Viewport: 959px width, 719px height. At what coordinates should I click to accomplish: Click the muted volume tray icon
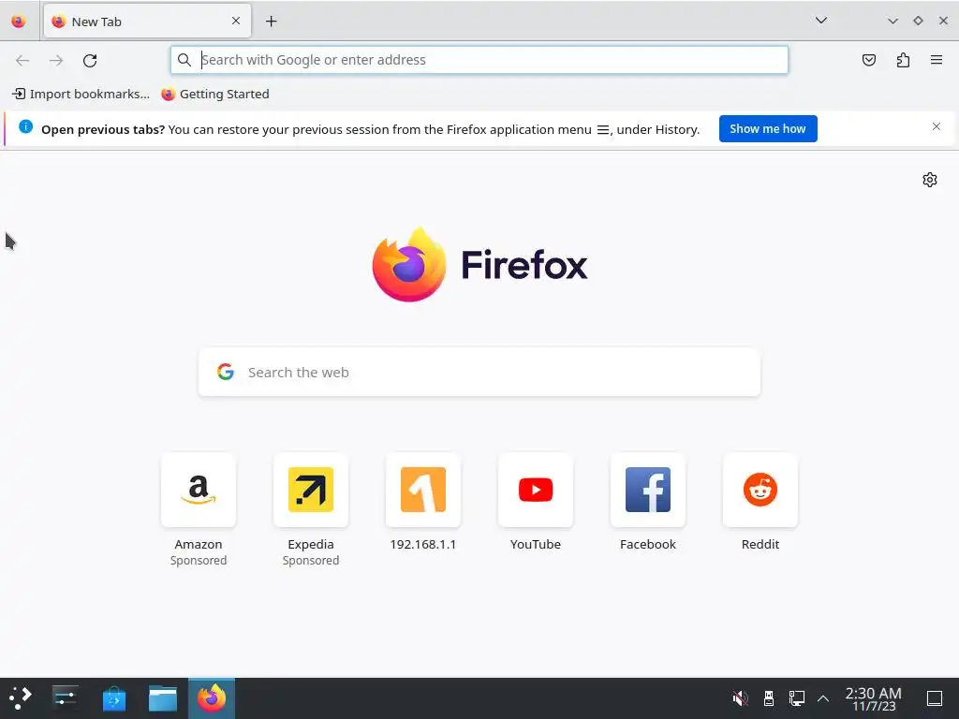point(740,698)
